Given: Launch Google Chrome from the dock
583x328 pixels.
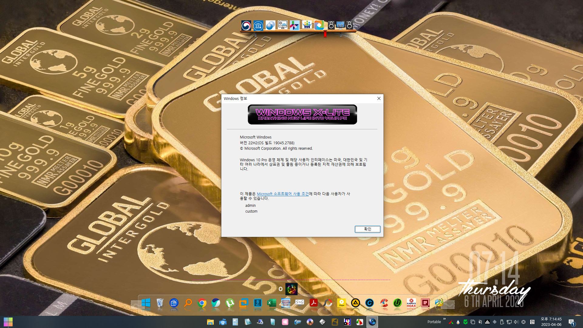Looking at the screenshot, I should (x=202, y=303).
